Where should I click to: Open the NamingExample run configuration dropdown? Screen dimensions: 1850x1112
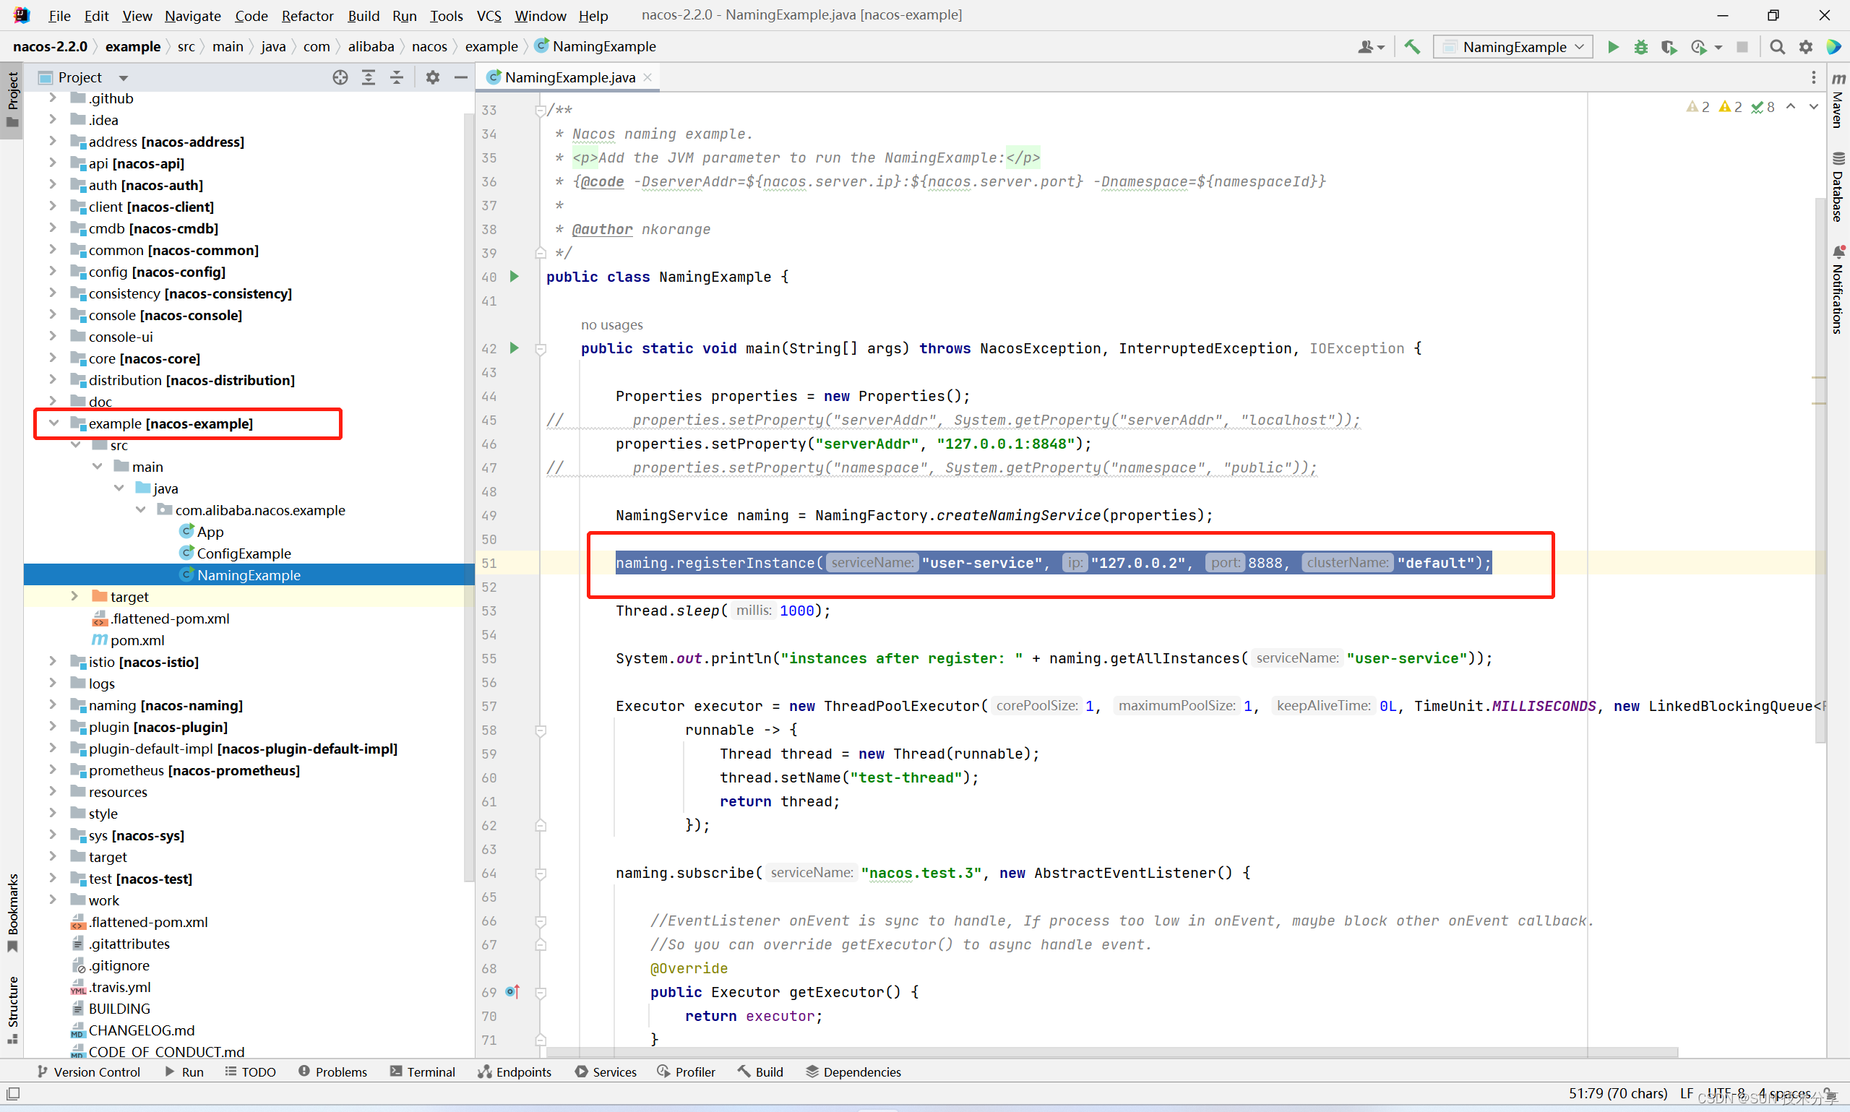click(x=1513, y=46)
